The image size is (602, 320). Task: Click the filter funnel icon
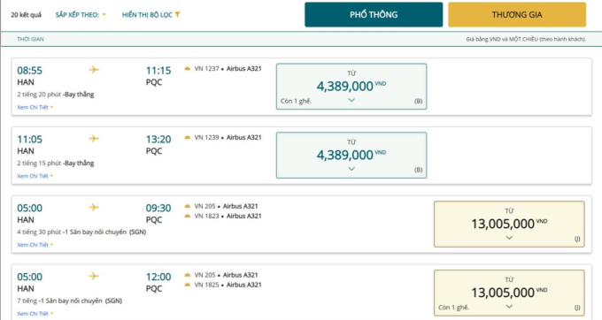[177, 14]
